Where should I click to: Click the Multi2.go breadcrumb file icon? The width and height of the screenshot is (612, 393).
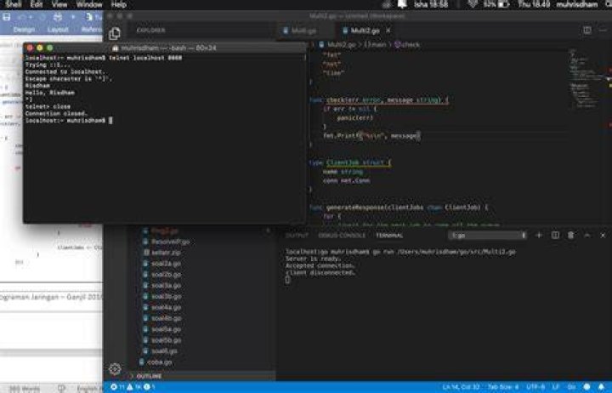click(x=321, y=44)
